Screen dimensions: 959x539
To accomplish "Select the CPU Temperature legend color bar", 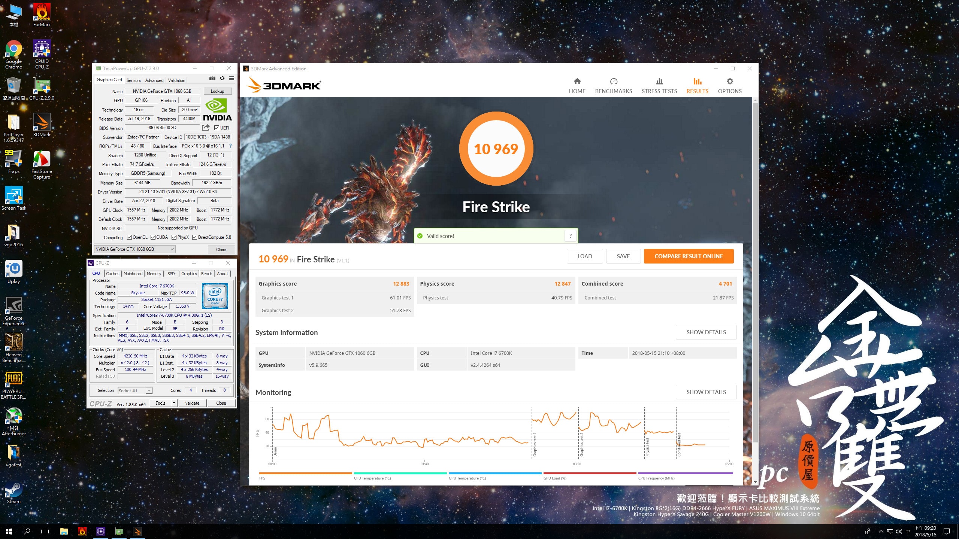I will click(400, 473).
